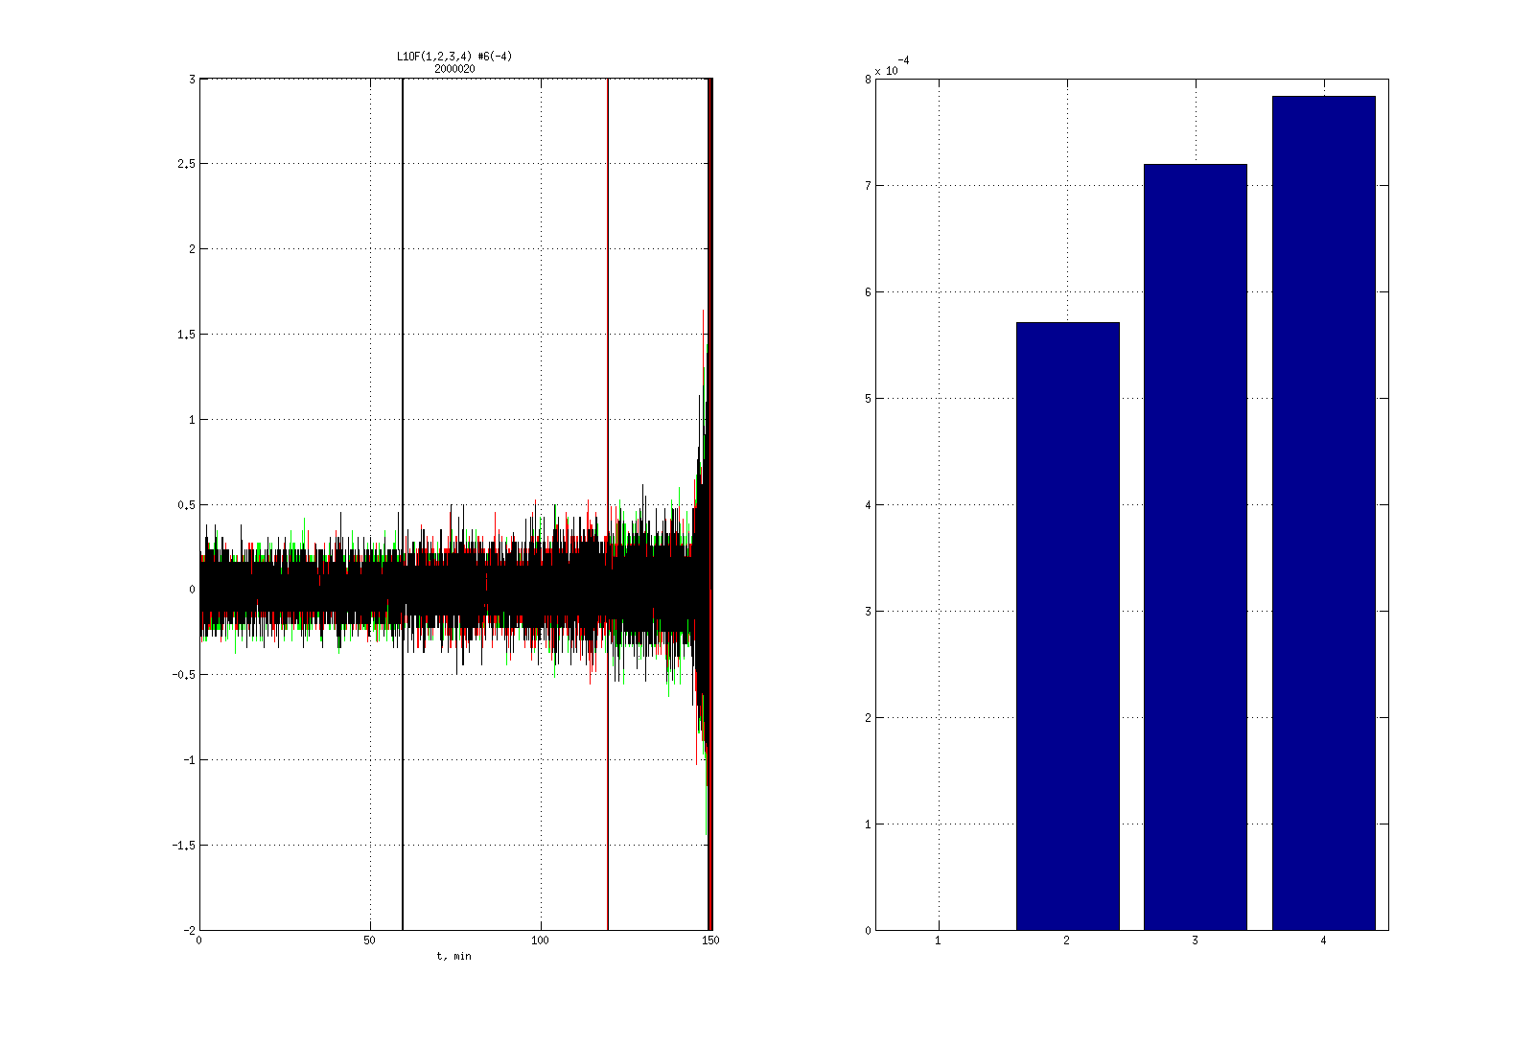Image resolution: width=1534 pixels, height=1045 pixels.
Task: Click x-axis tick label 1 on the bar chart
Action: [938, 941]
